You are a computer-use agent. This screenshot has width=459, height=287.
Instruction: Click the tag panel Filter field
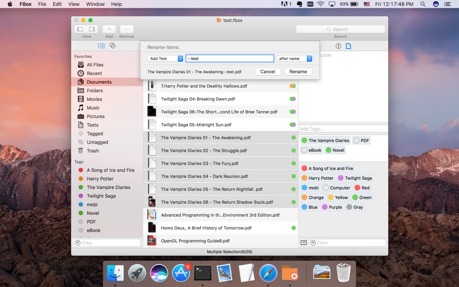point(347,243)
